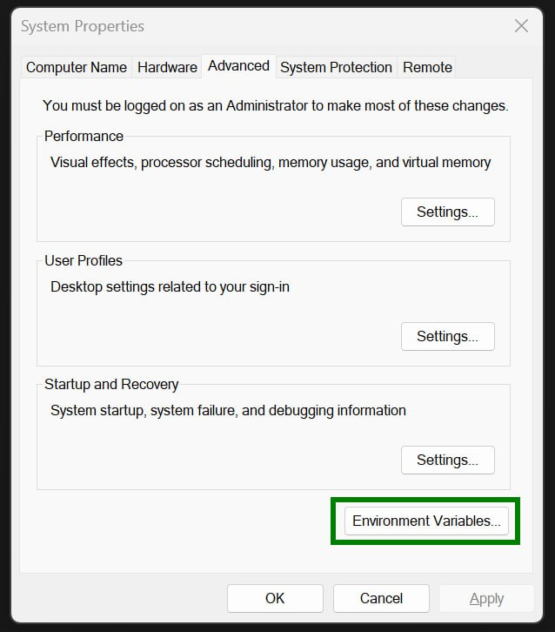Click the Administrator logon notice text
The image size is (555, 632).
click(275, 105)
